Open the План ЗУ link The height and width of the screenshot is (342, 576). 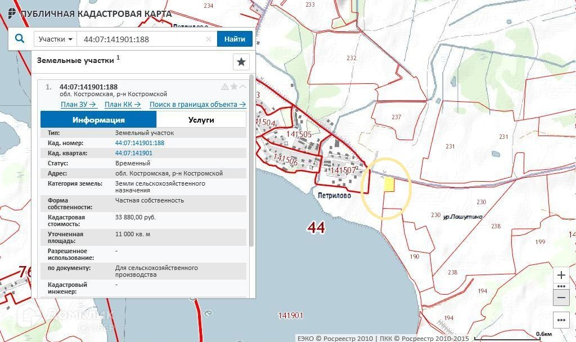click(x=78, y=105)
